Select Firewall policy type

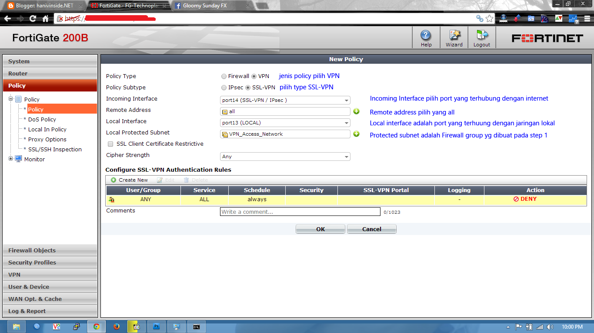coord(224,76)
